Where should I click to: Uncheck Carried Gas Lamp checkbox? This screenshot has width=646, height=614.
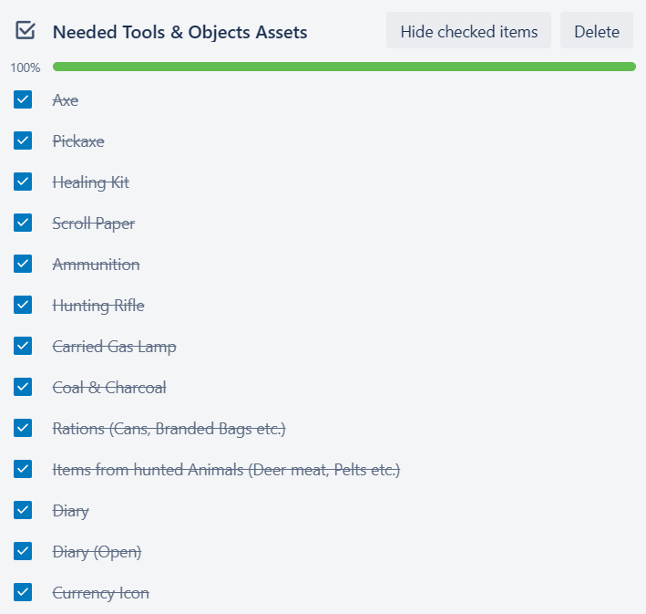[x=23, y=346]
